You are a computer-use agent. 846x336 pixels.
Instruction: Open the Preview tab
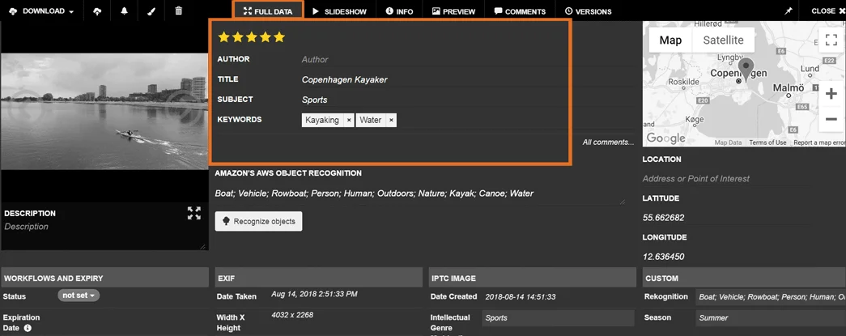pyautogui.click(x=453, y=11)
